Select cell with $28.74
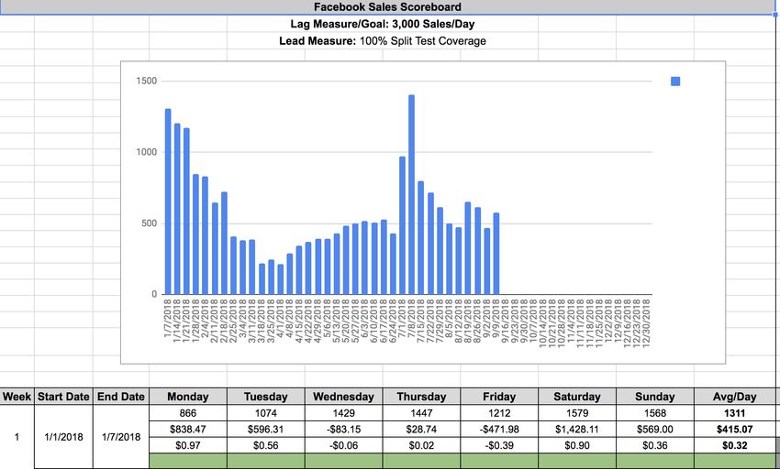The height and width of the screenshot is (469, 780). (x=421, y=430)
